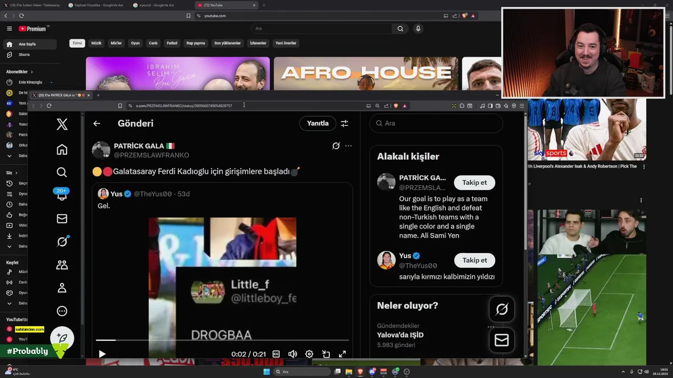Select the Oyun filter chip

pyautogui.click(x=135, y=43)
